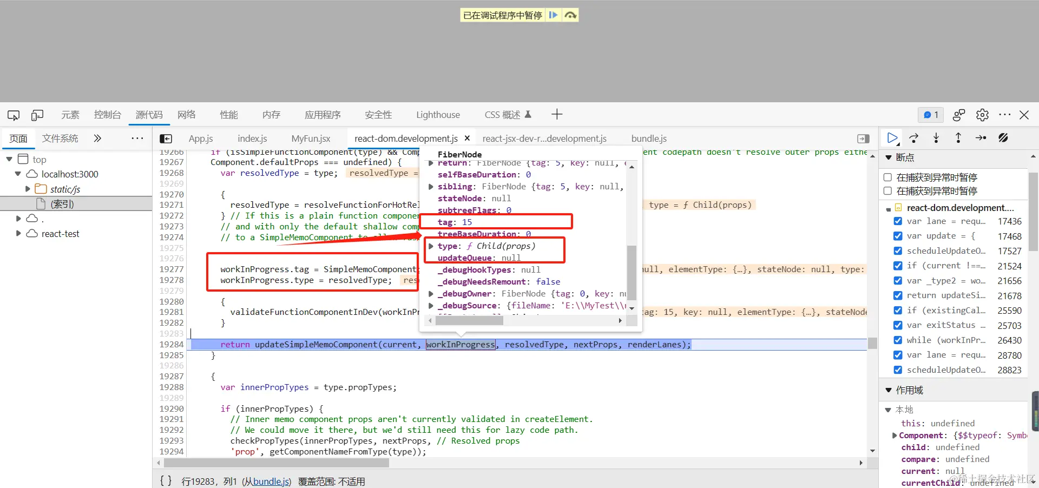Image resolution: width=1039 pixels, height=488 pixels.
Task: Uncheck breakpoint at line 25590
Action: click(x=898, y=310)
